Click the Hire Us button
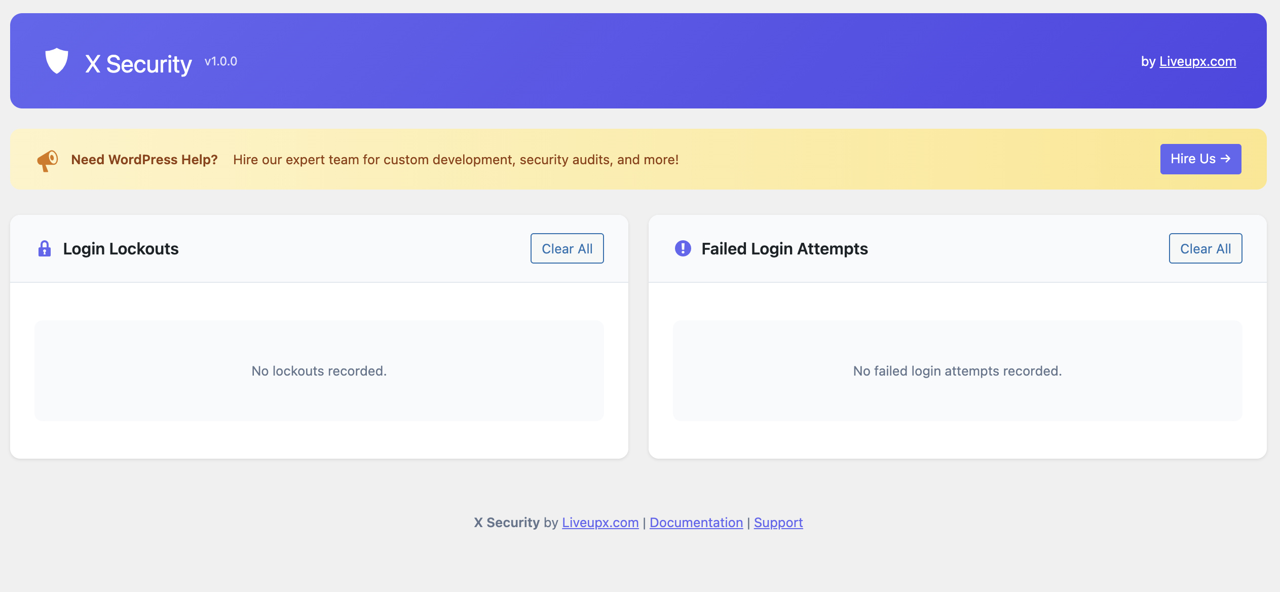1280x592 pixels. (1200, 159)
